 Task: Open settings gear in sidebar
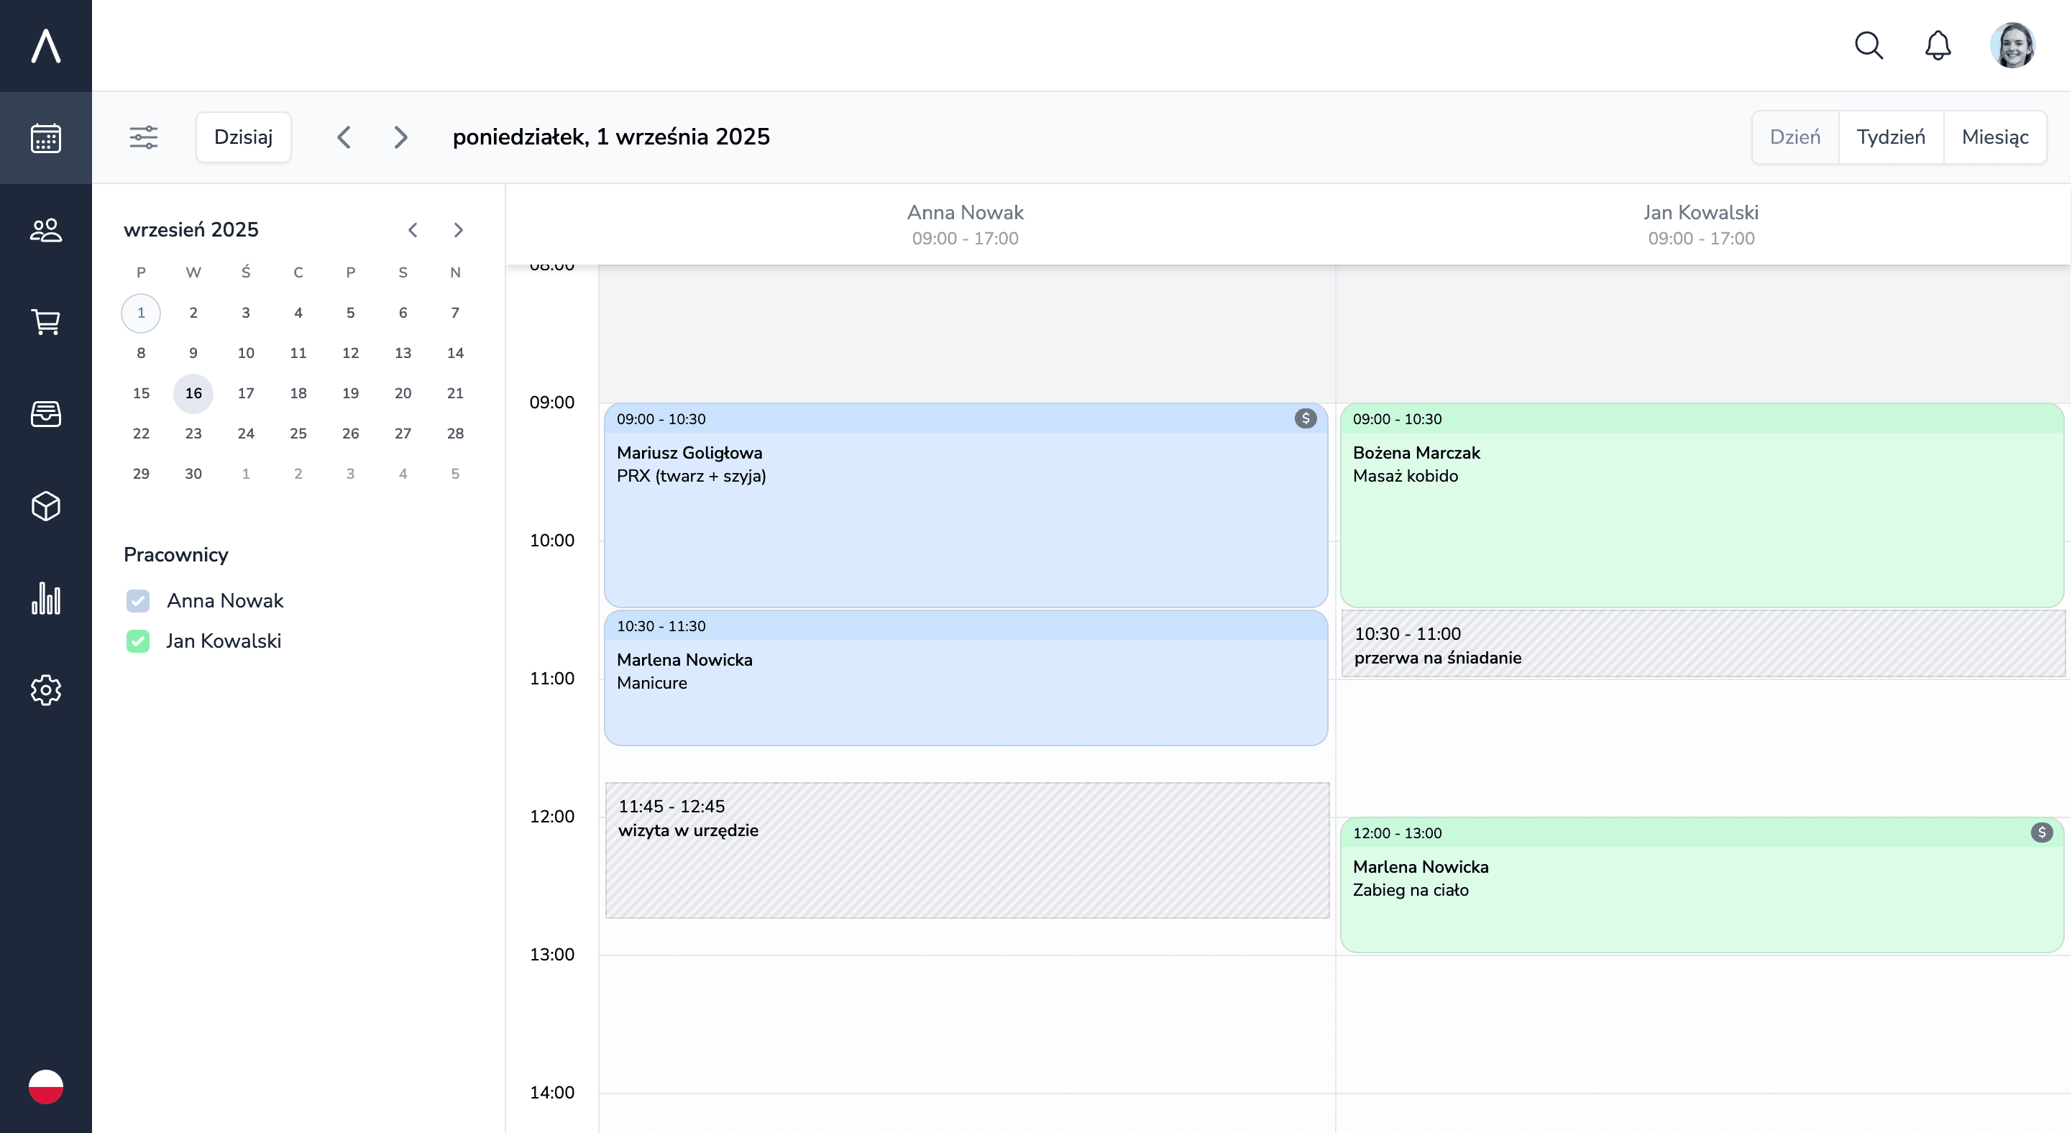coord(46,690)
